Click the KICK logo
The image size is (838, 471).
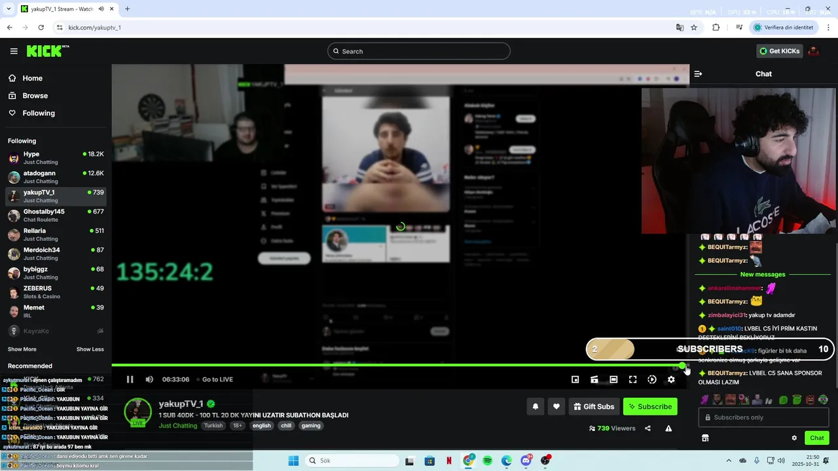coord(48,51)
